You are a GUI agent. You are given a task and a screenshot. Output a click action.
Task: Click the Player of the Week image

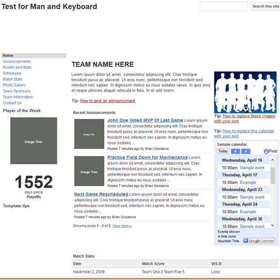coord(34,141)
